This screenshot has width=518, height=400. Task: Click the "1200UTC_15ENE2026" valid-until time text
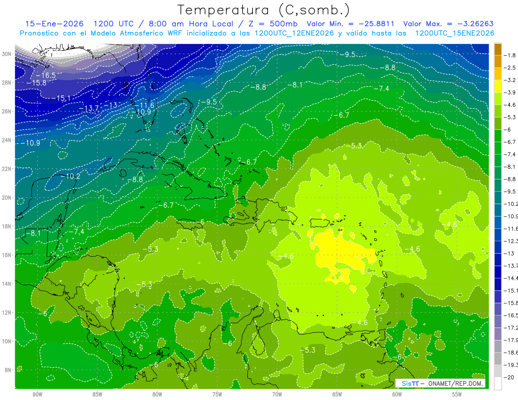[x=455, y=33]
